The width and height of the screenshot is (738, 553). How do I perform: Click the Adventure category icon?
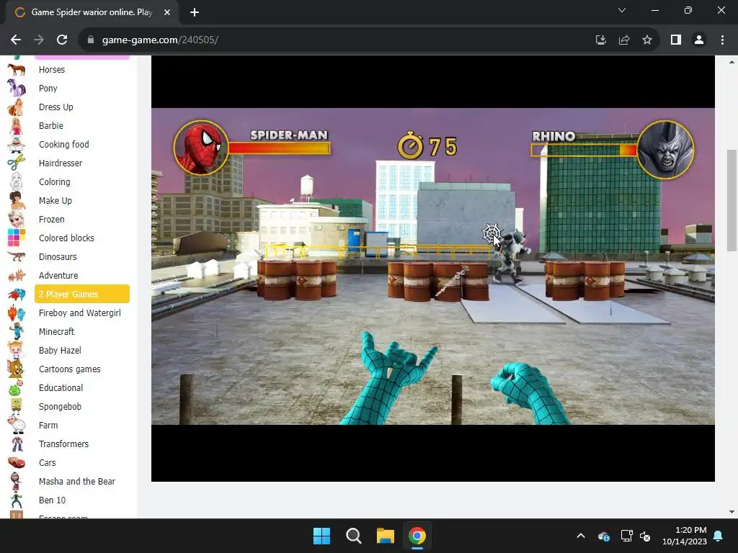click(x=16, y=276)
